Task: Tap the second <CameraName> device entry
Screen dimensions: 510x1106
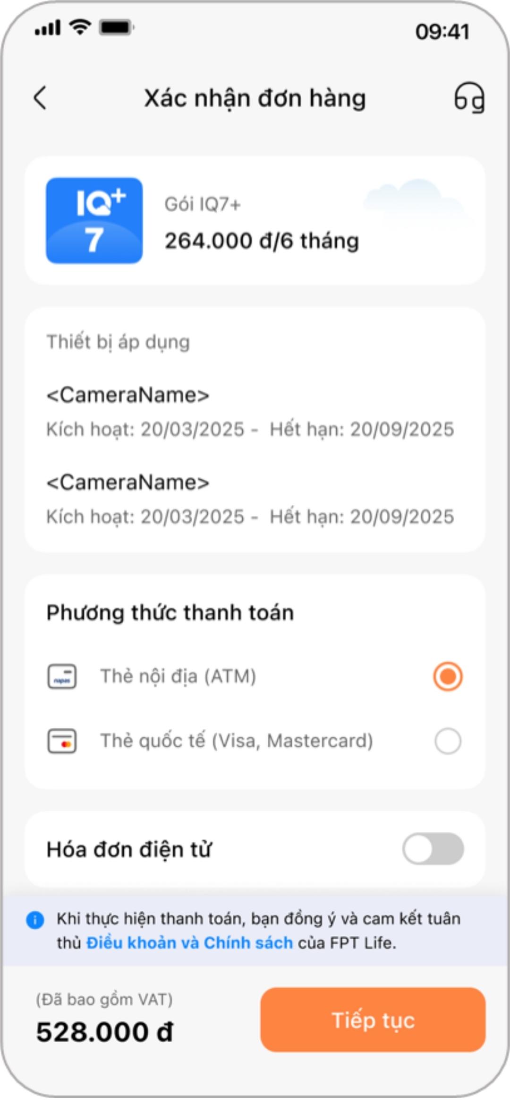Action: point(127,483)
